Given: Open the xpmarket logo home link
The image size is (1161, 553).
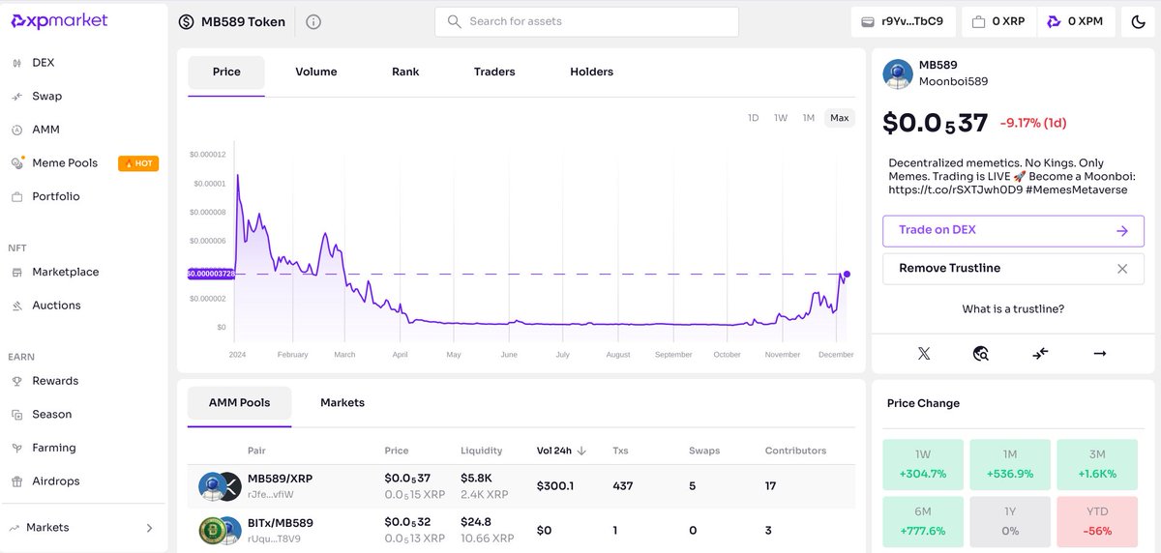Looking at the screenshot, I should 60,21.
